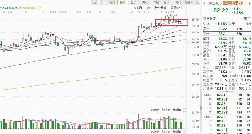The image size is (252, 134).
Task: Toggle 筹码 chip distribution view
Action: (x=145, y=2)
